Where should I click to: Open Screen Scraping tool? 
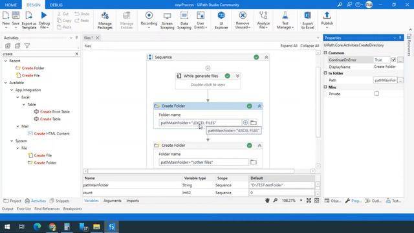(167, 20)
